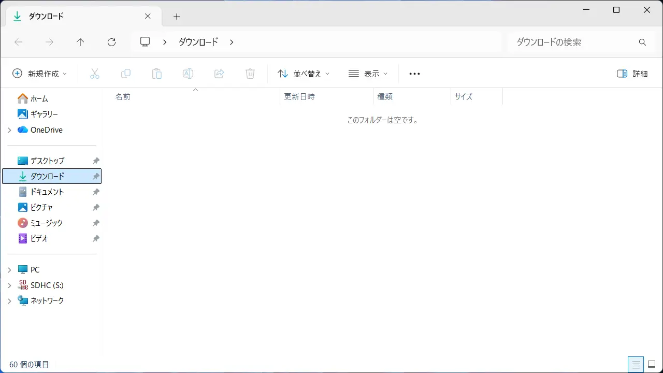
Task: Switch to large thumbnails view in status bar
Action: (x=652, y=364)
